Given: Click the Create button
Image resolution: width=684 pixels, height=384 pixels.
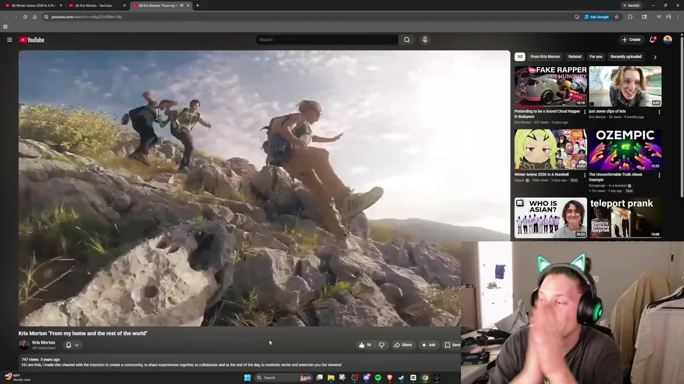Looking at the screenshot, I should (x=631, y=39).
